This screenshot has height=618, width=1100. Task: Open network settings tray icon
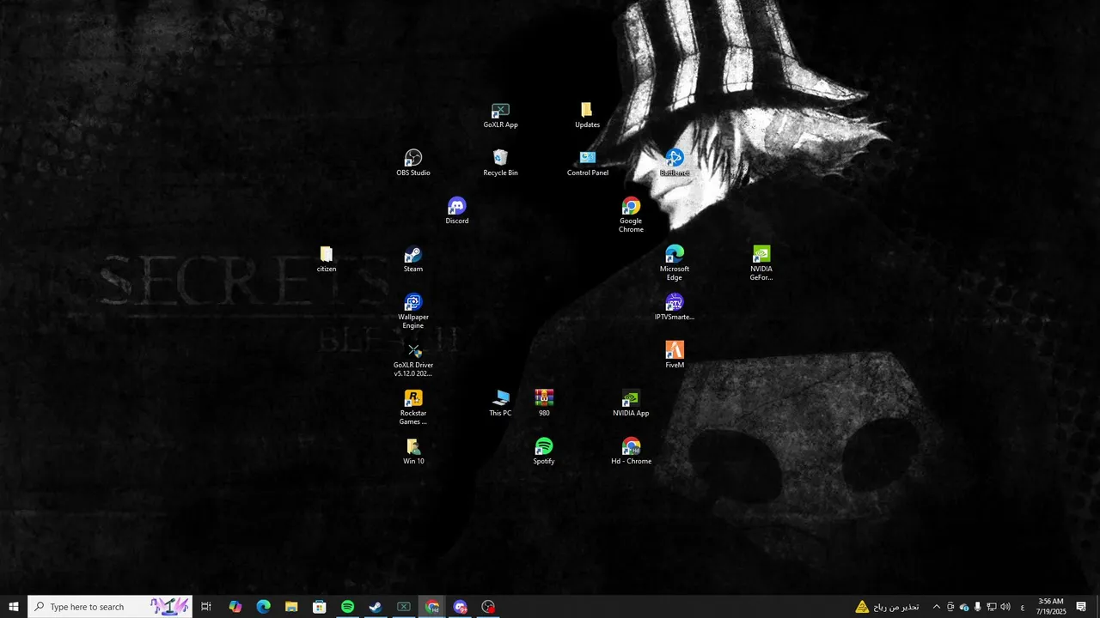click(992, 607)
